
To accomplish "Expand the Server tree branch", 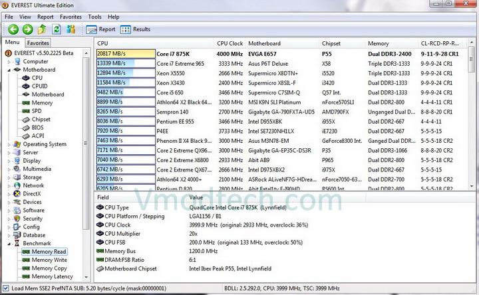I will click(9, 153).
